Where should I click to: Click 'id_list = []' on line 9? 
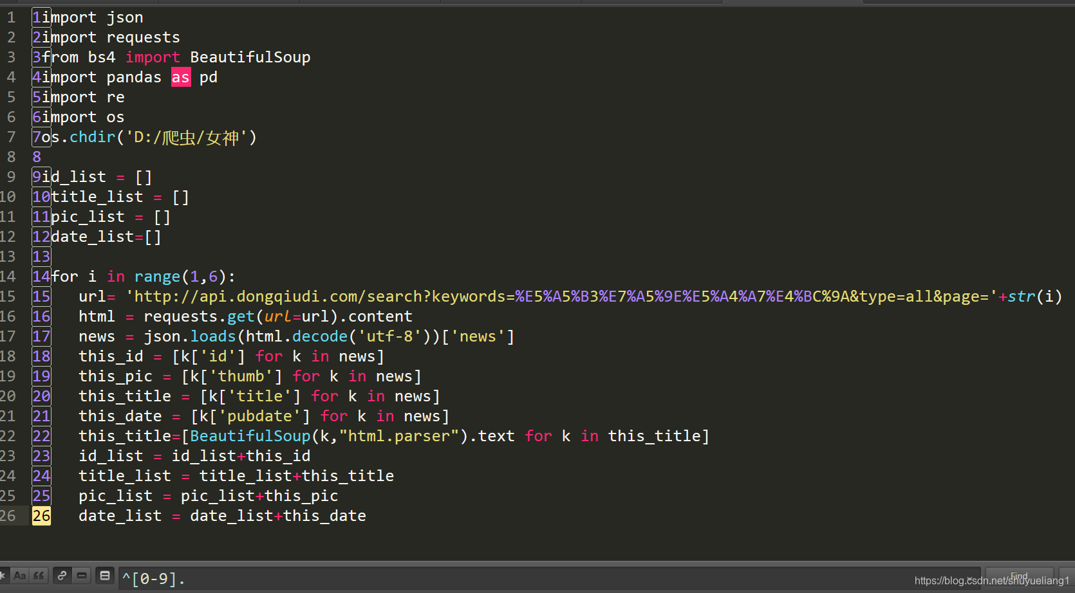[97, 177]
